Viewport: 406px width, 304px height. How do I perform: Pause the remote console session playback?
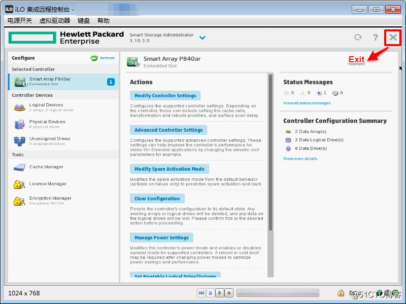pyautogui.click(x=211, y=292)
